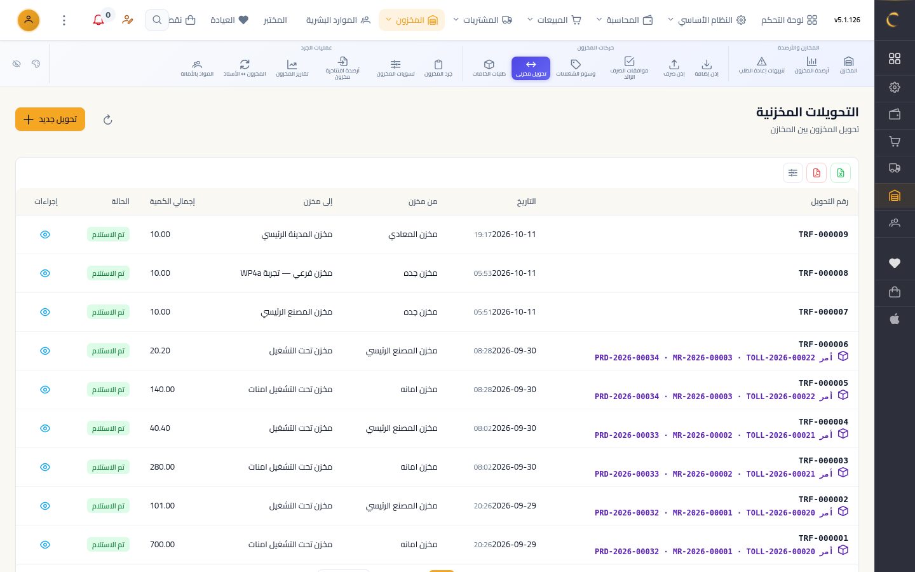Open موافقات الصرف الزائد approvals tool

(x=629, y=68)
